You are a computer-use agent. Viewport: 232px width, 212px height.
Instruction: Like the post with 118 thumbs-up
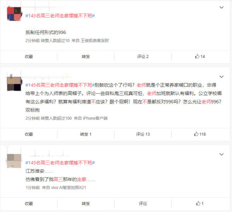point(200,134)
